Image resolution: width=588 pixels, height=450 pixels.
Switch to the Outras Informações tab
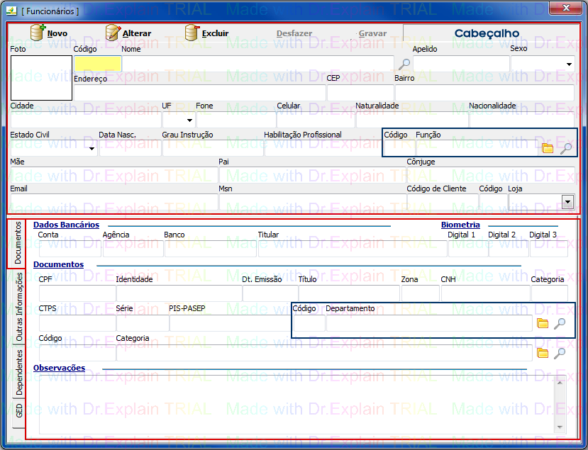19,307
